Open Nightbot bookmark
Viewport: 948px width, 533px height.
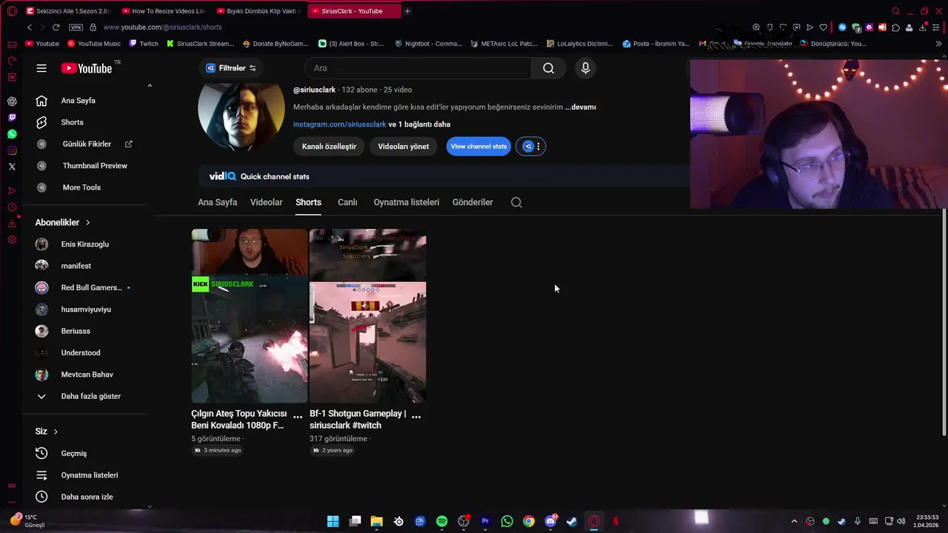coord(428,44)
